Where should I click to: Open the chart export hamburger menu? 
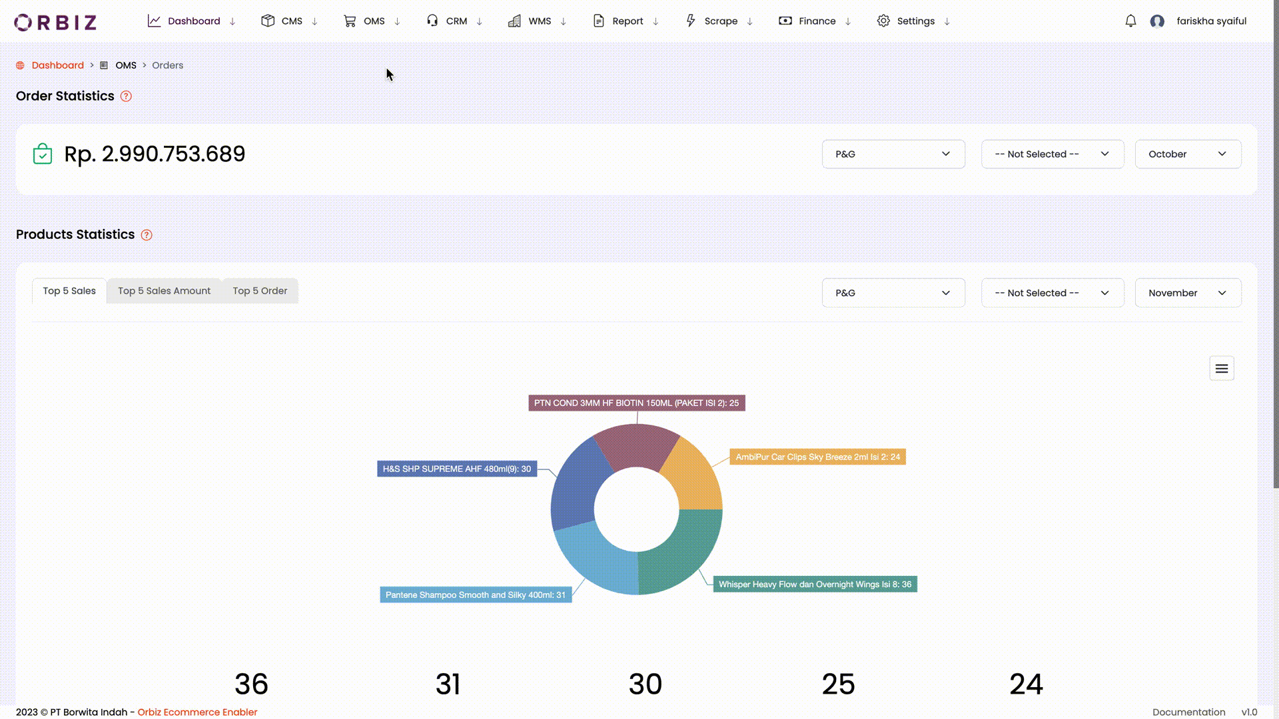pos(1221,368)
